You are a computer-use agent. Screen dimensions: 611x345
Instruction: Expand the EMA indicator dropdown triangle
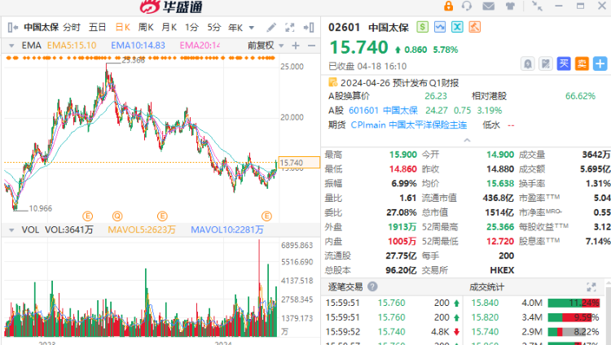click(x=11, y=46)
